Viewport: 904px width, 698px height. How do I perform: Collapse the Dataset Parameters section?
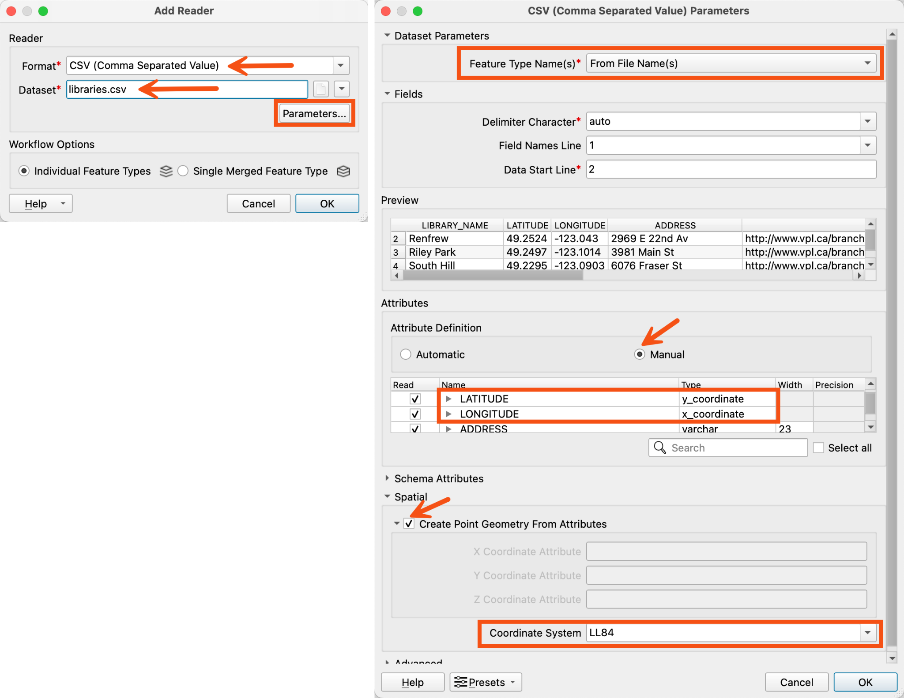click(387, 35)
